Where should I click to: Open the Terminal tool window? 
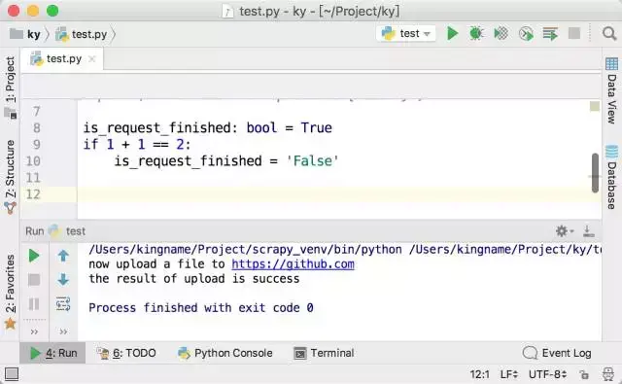coord(324,353)
